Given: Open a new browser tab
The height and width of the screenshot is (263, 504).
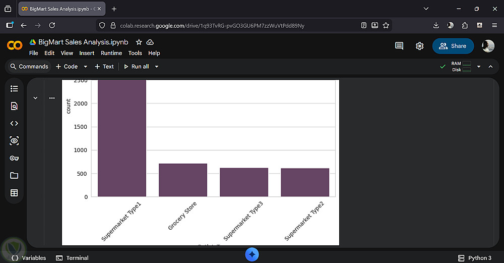Looking at the screenshot, I should point(114,9).
